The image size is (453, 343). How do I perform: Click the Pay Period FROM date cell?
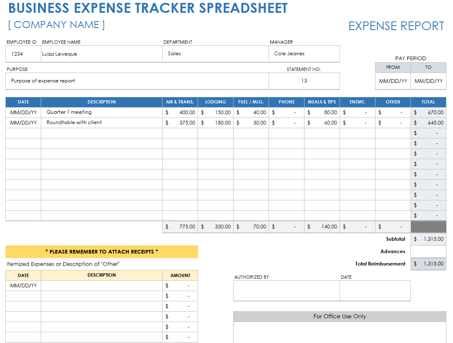393,81
